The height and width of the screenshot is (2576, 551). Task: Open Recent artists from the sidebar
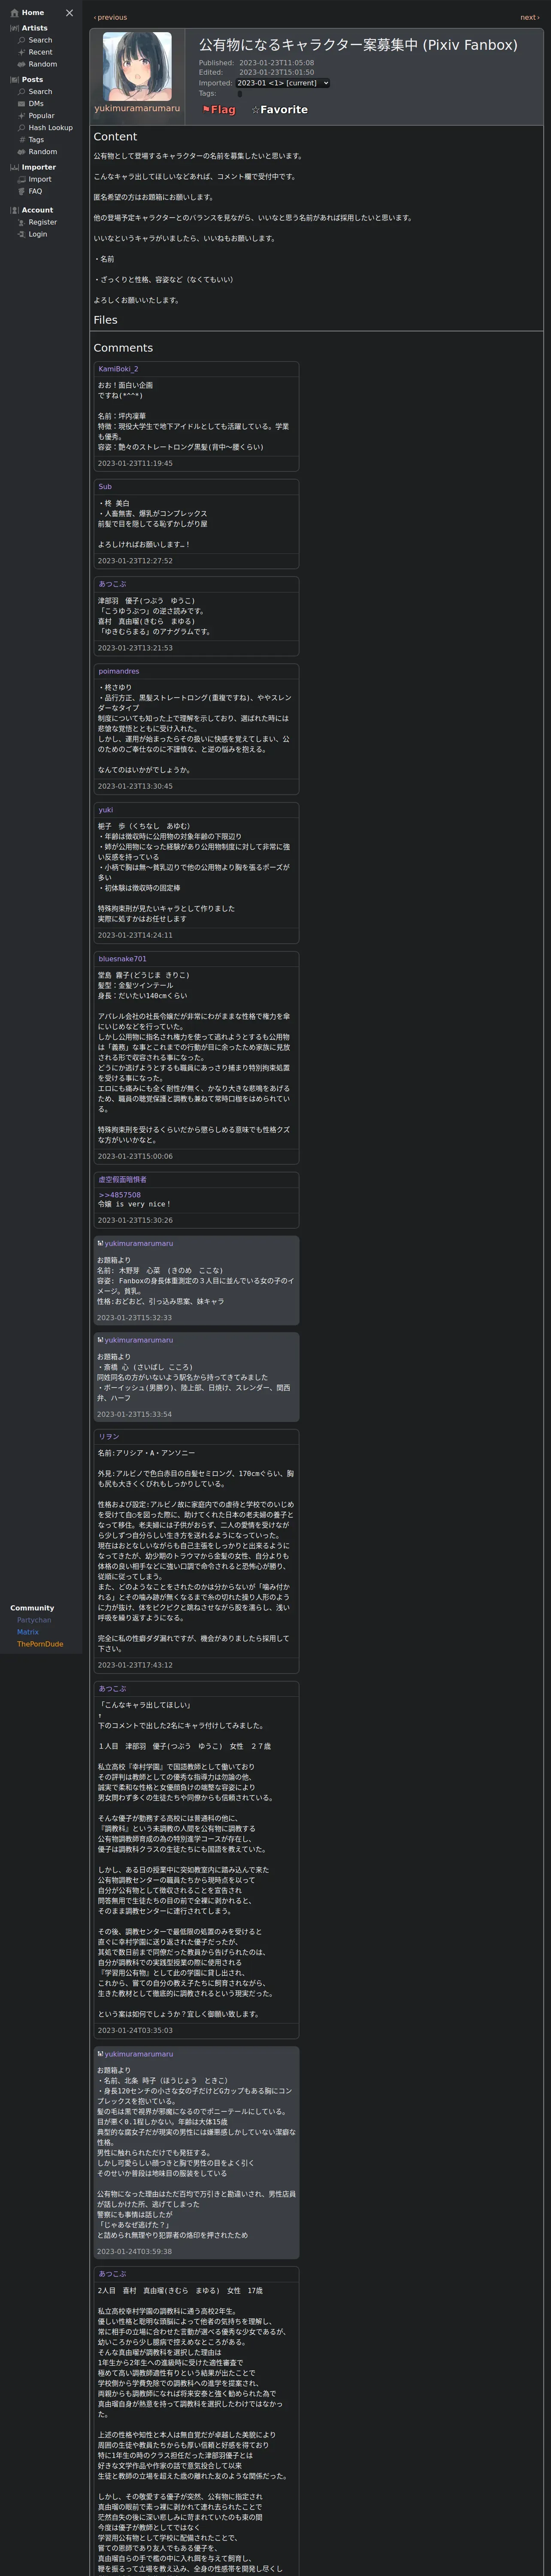40,52
